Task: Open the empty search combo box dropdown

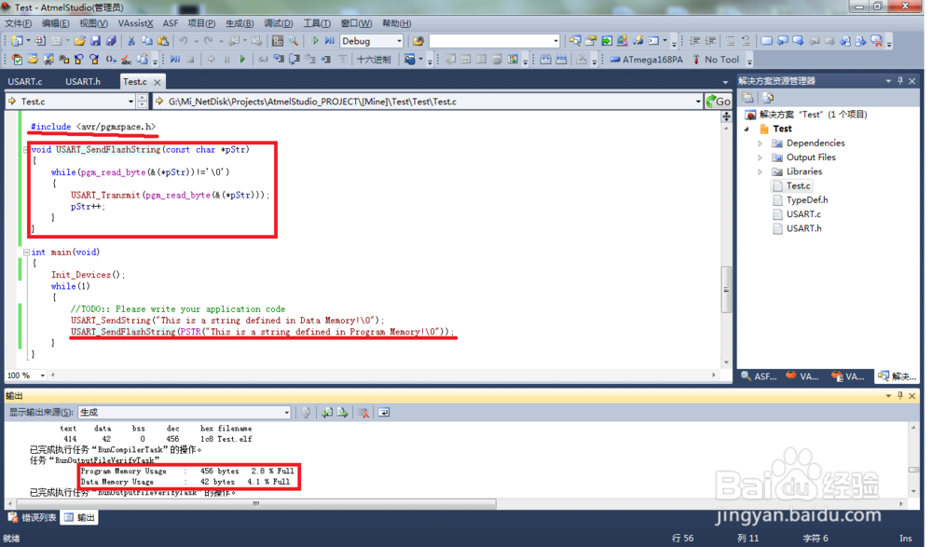Action: pos(555,41)
